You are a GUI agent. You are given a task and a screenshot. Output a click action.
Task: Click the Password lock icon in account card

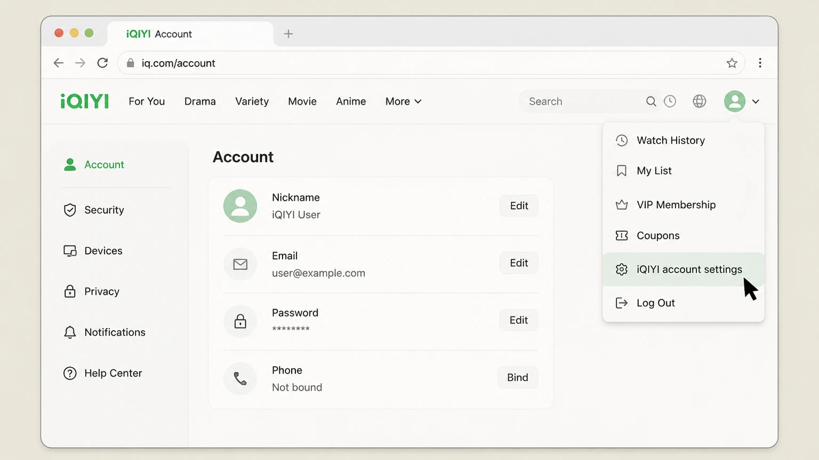click(x=240, y=321)
